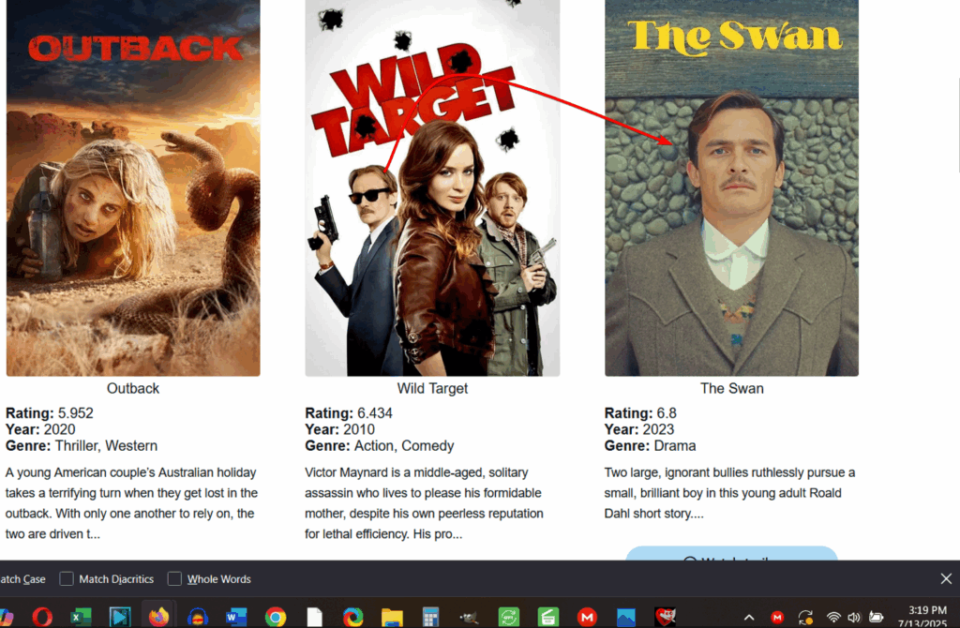Click the Wild Target title text
The width and height of the screenshot is (960, 628).
pos(432,388)
